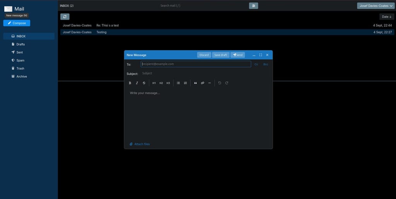Click into the message body area
The height and width of the screenshot is (199, 396).
[198, 115]
